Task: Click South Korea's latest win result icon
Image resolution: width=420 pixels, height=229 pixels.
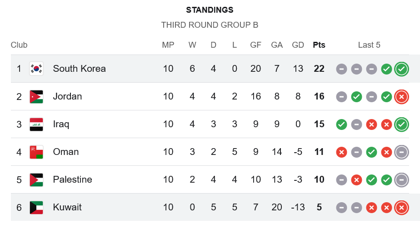Action: (401, 69)
